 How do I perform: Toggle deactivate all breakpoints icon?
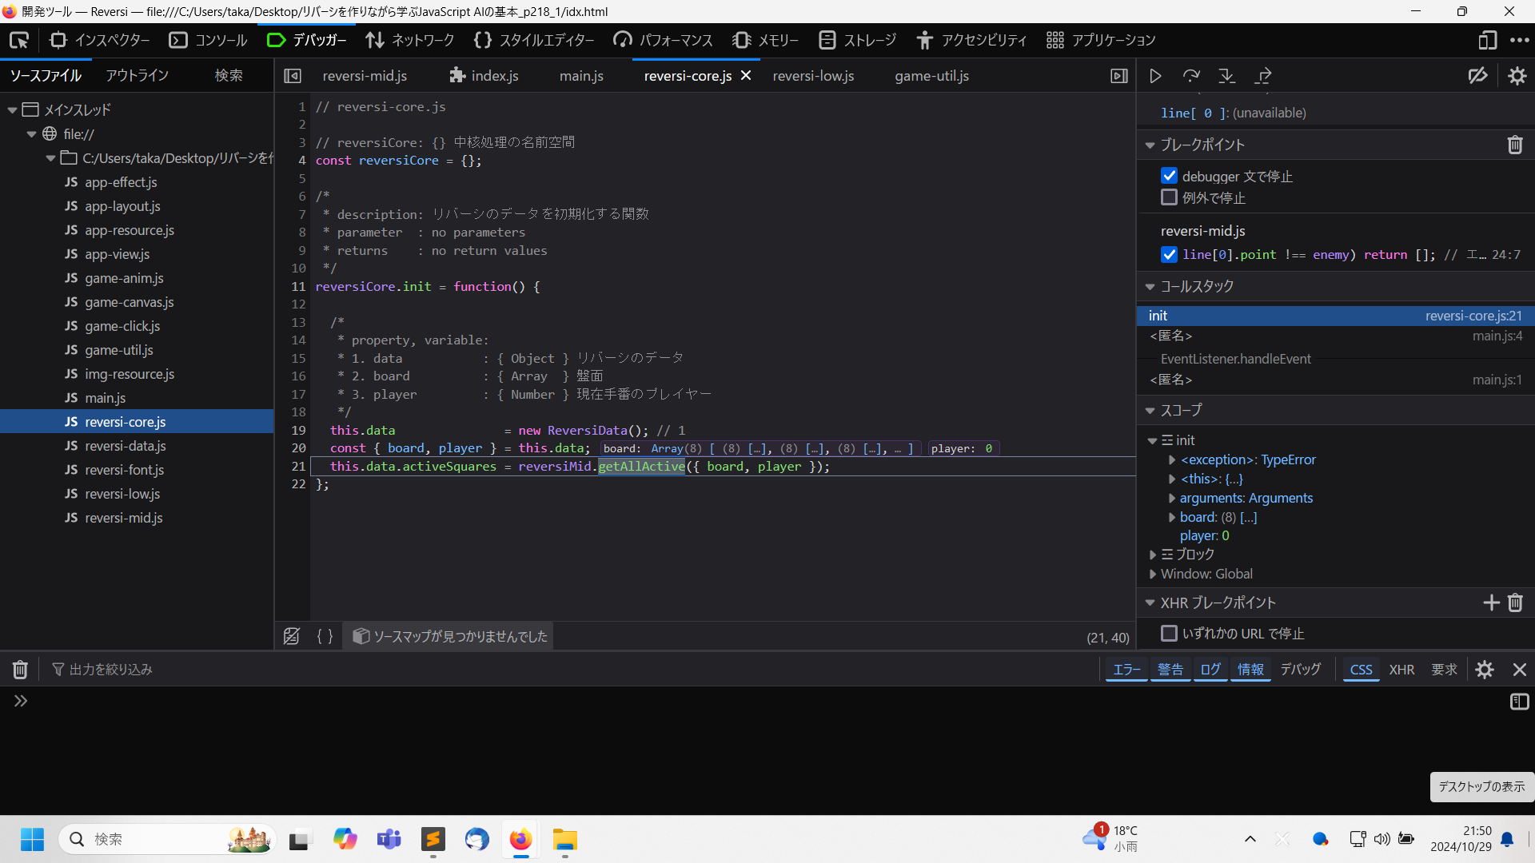tap(1477, 76)
